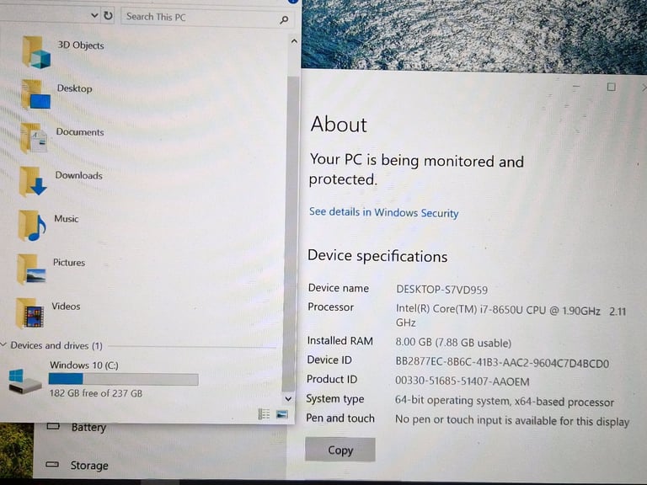Click the Copy button under device specifications
Image resolution: width=647 pixels, height=485 pixels.
point(340,450)
